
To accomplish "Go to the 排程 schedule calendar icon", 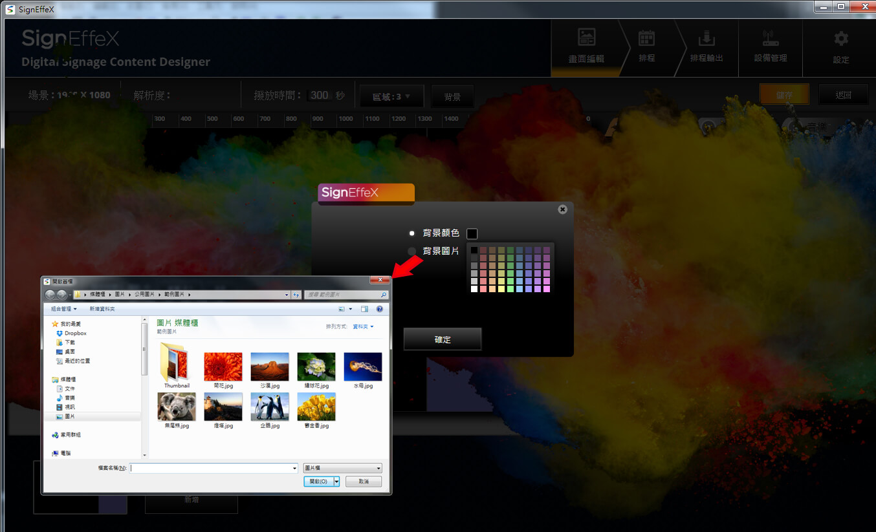I will coord(646,38).
